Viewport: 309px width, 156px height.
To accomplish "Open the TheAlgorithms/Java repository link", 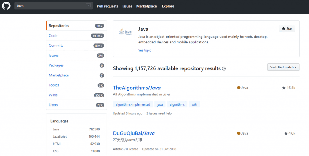I will pos(137,88).
